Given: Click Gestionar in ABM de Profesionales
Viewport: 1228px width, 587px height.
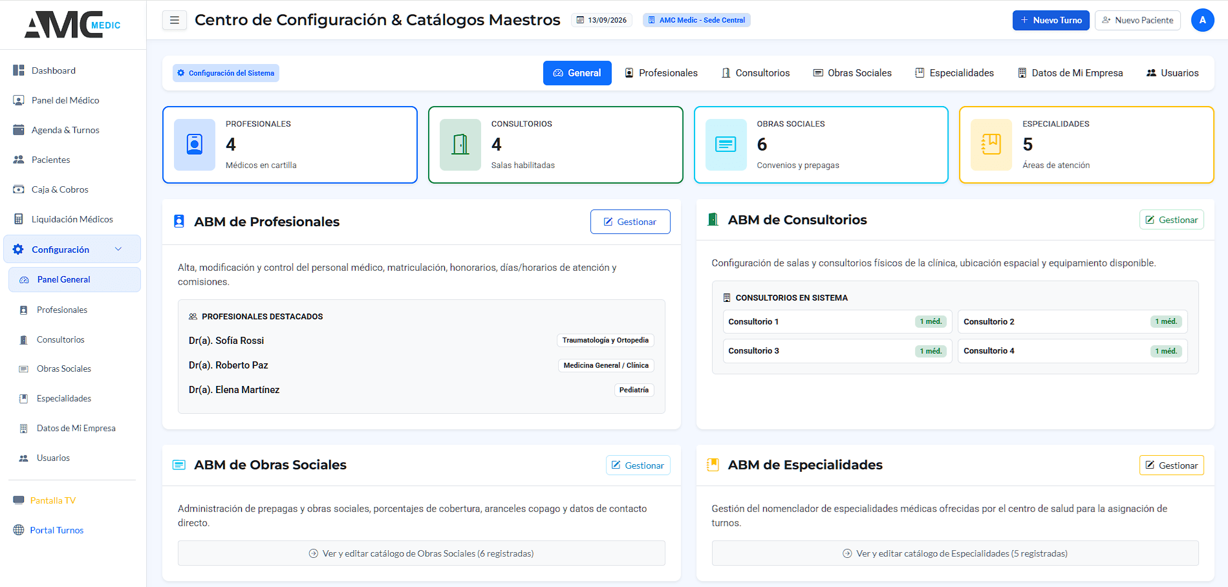Looking at the screenshot, I should coord(630,222).
